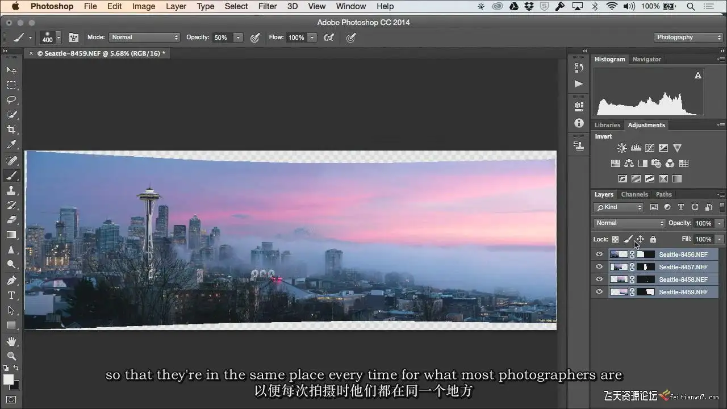The height and width of the screenshot is (409, 727).
Task: Select the Lasso tool
Action: coord(11,100)
